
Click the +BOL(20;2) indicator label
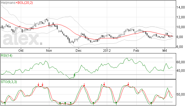pyautogui.click(x=24, y=3)
